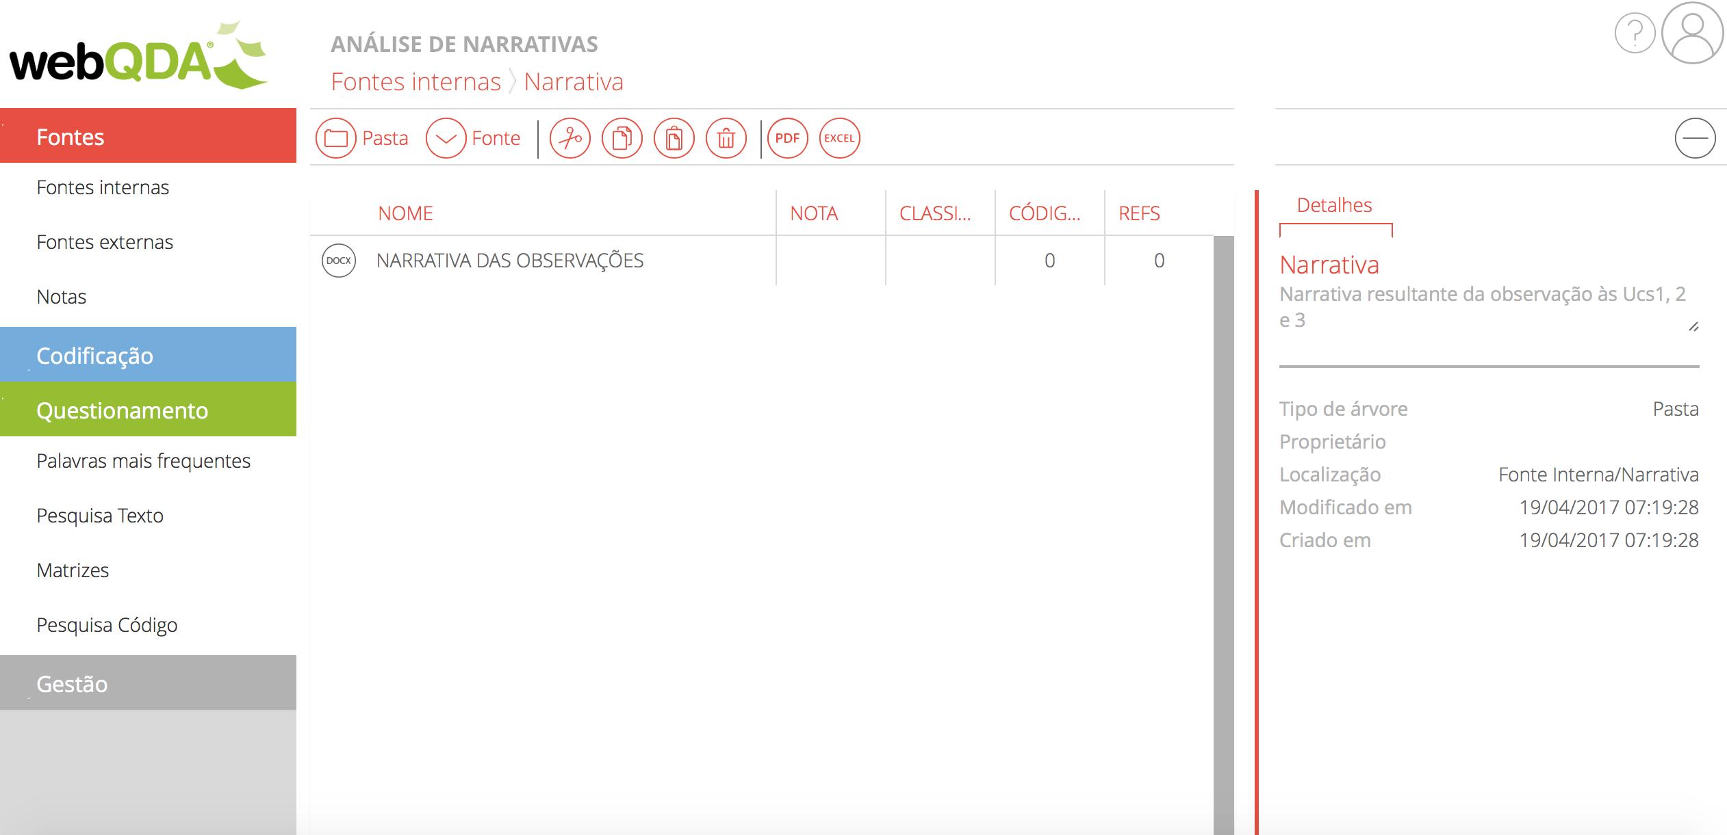The width and height of the screenshot is (1727, 835).
Task: Click the Modificado em date value
Action: click(x=1609, y=507)
